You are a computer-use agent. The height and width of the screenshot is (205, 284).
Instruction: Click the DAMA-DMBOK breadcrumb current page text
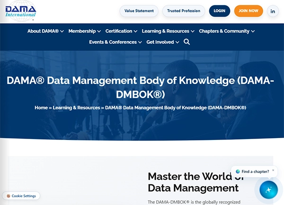pos(176,107)
